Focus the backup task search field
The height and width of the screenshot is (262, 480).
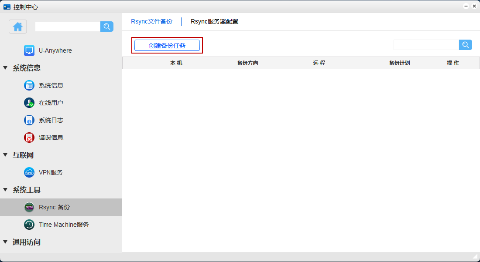click(426, 45)
